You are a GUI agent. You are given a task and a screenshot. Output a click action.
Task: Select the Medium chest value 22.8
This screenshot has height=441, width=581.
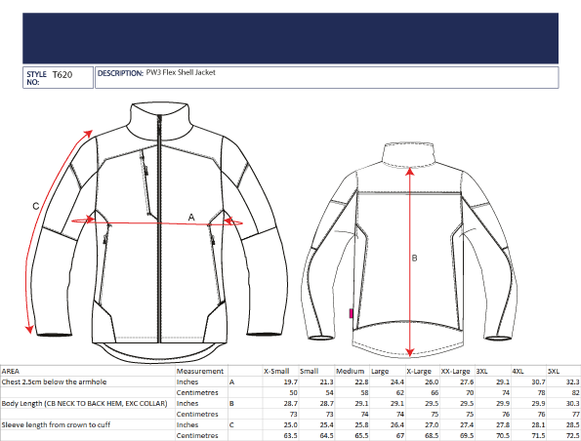pos(361,381)
